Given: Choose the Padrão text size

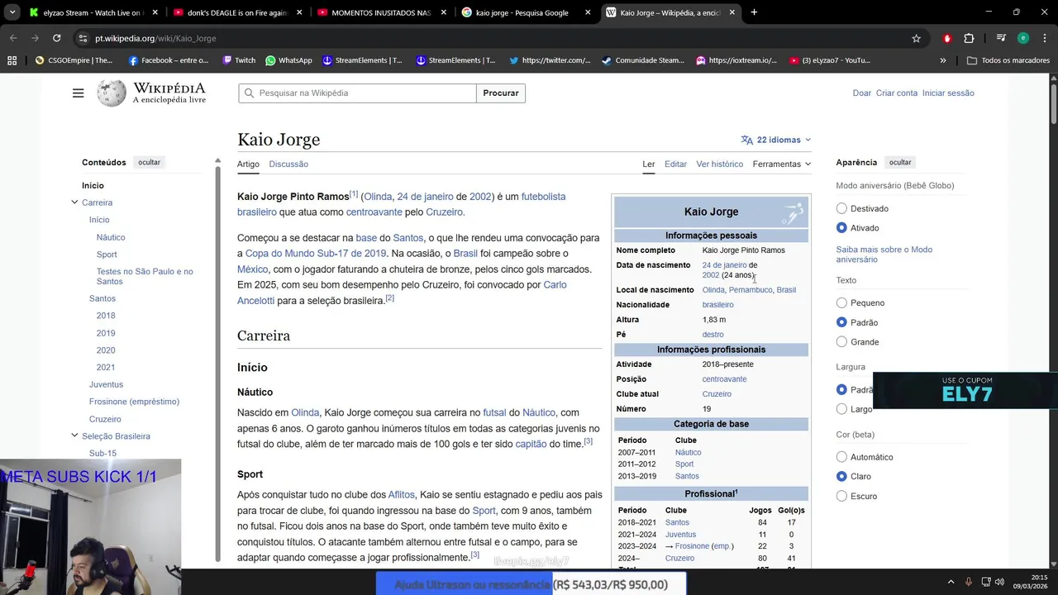Looking at the screenshot, I should click(841, 322).
